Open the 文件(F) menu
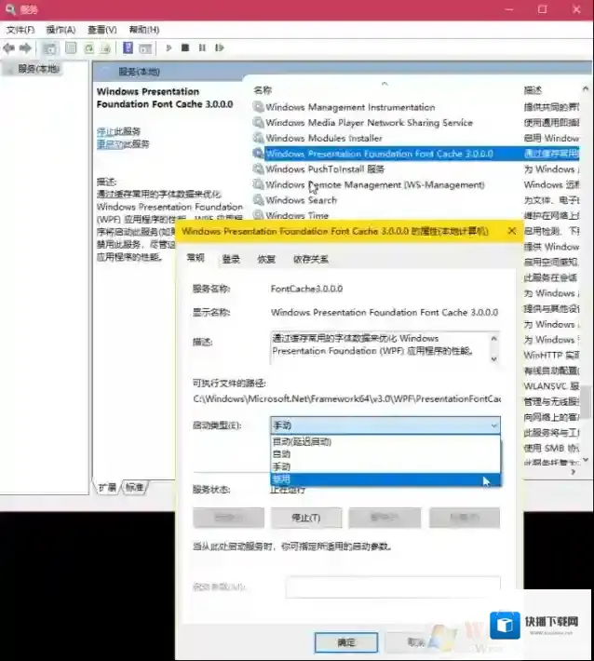Viewport: 594px width, 661px height. click(x=20, y=30)
